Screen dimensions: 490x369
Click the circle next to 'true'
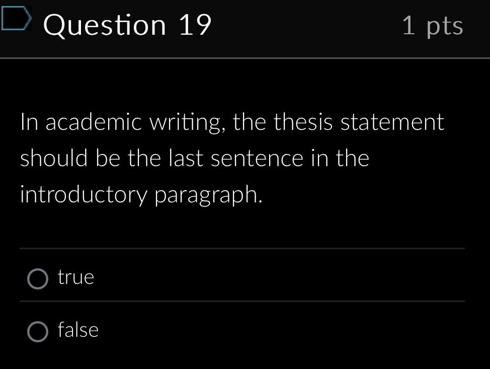[x=38, y=277]
